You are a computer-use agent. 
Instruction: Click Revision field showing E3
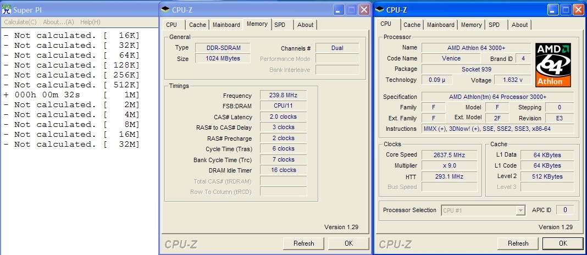[560, 118]
